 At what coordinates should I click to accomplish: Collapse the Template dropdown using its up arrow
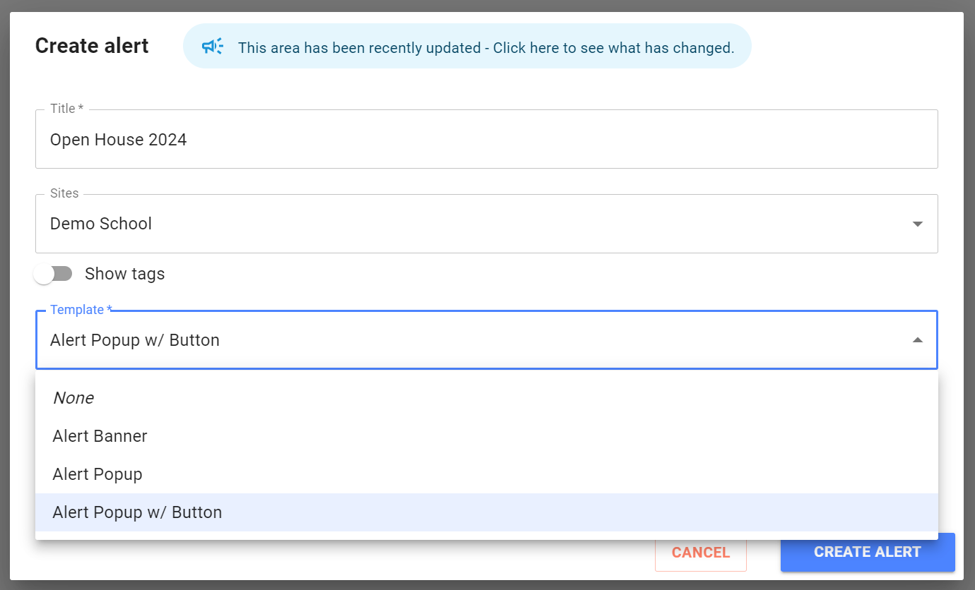pos(917,340)
